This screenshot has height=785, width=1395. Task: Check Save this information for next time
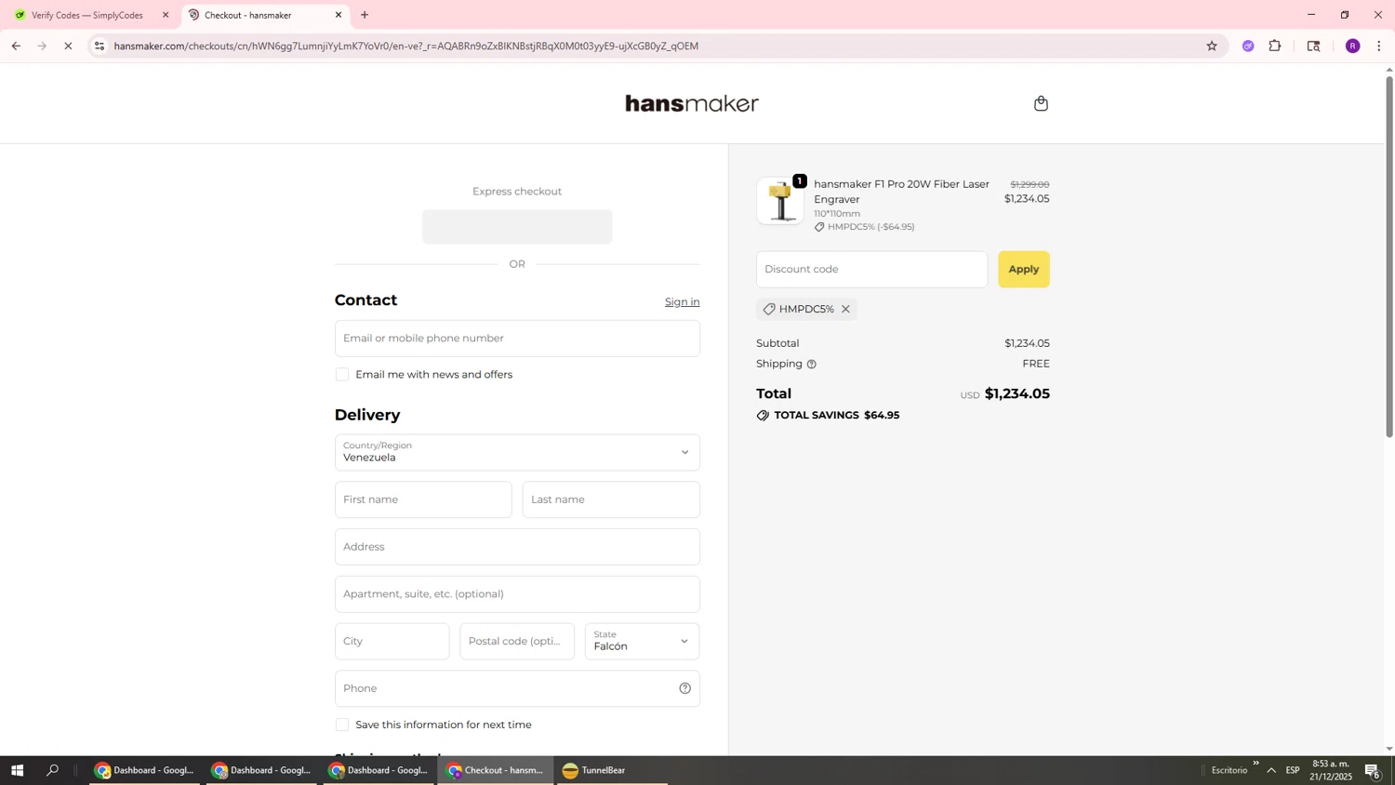click(342, 725)
